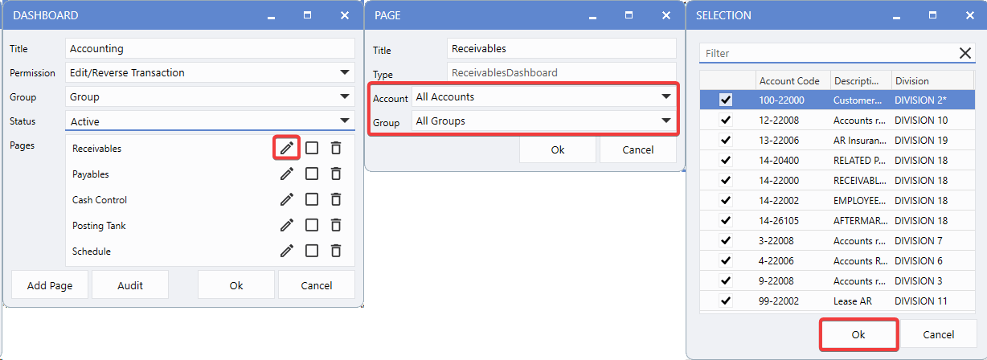Sort by Account Code column header
The image size is (987, 360).
tap(789, 80)
